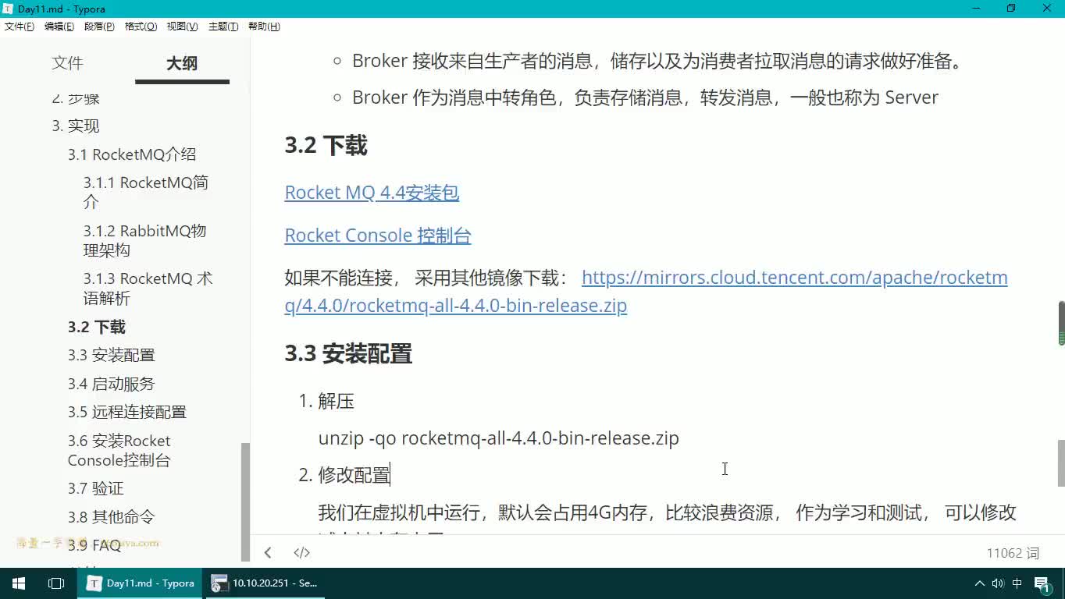Open Task View on the taskbar
1065x599 pixels.
click(x=56, y=583)
